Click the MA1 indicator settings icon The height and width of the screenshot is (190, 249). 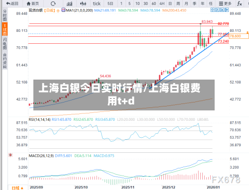(x=63, y=10)
